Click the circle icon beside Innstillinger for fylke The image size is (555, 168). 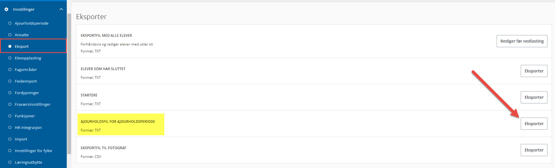coord(10,151)
